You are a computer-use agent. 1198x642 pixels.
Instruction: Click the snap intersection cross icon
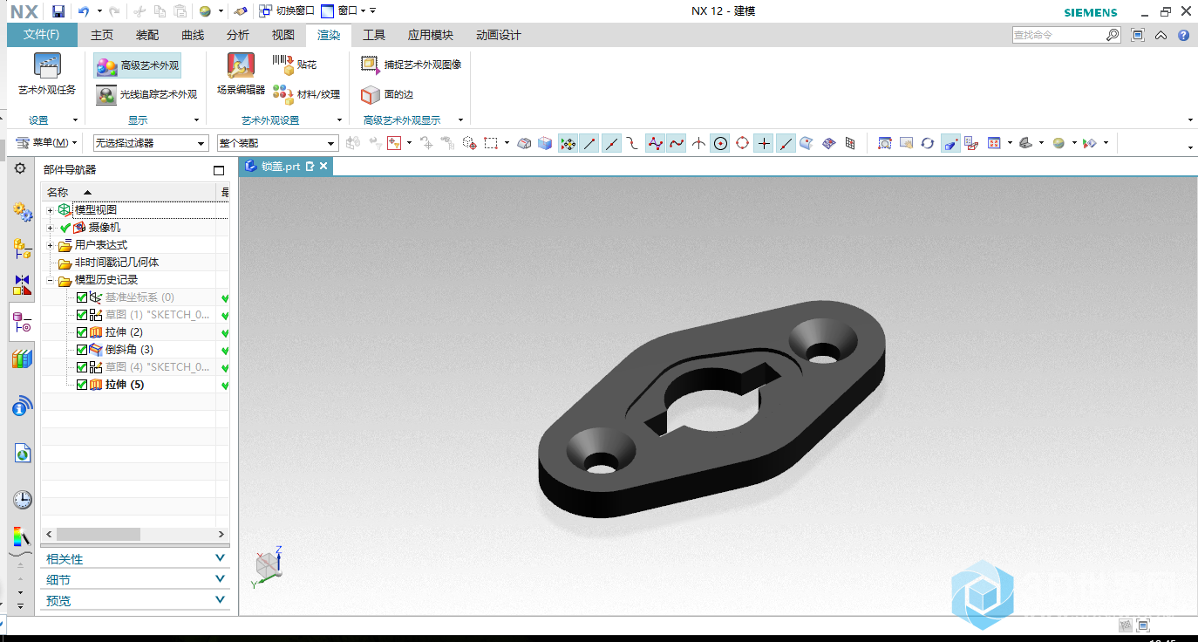(764, 143)
